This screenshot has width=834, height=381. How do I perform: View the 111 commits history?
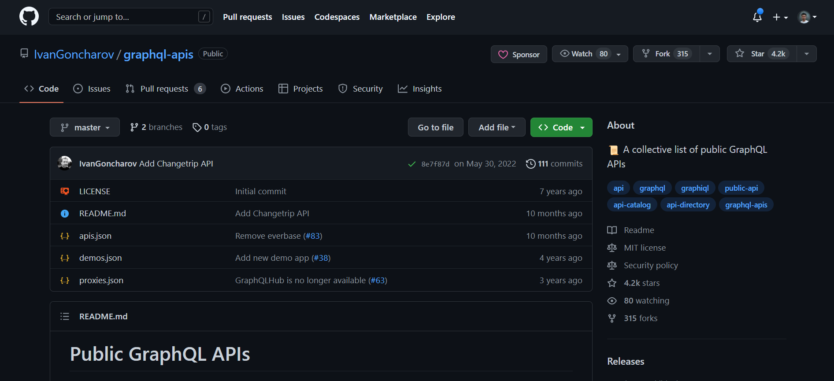(x=554, y=163)
